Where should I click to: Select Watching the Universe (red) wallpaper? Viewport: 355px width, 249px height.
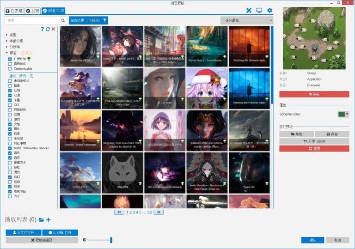click(x=249, y=46)
